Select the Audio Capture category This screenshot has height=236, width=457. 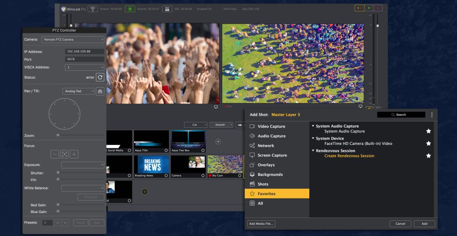pyautogui.click(x=277, y=136)
